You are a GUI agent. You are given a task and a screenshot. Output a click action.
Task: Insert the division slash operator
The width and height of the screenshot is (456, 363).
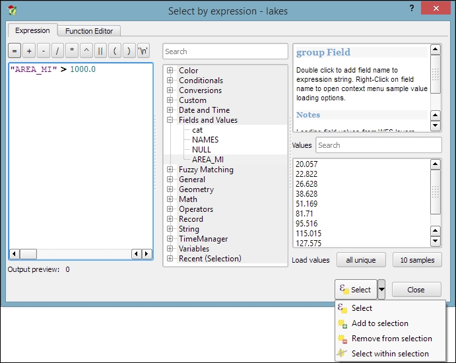pos(57,51)
